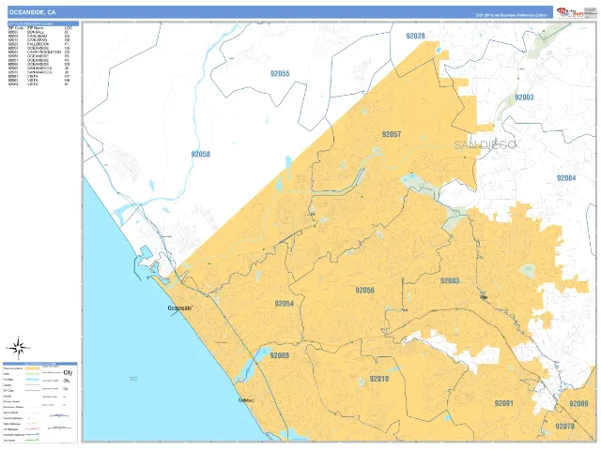Click the 92069 ZIP label on map
Viewport: 601px width, 450px height.
click(578, 404)
